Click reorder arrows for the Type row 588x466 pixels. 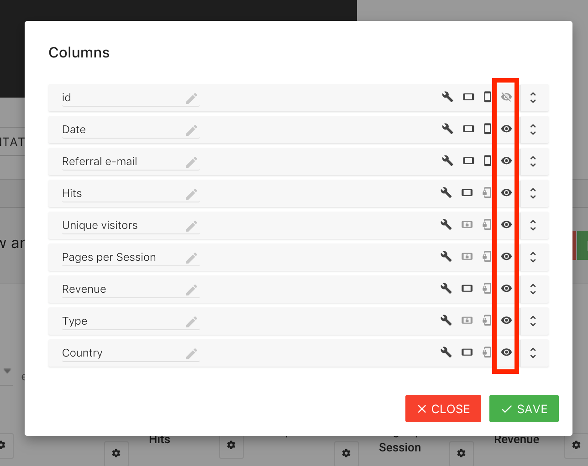click(x=534, y=321)
